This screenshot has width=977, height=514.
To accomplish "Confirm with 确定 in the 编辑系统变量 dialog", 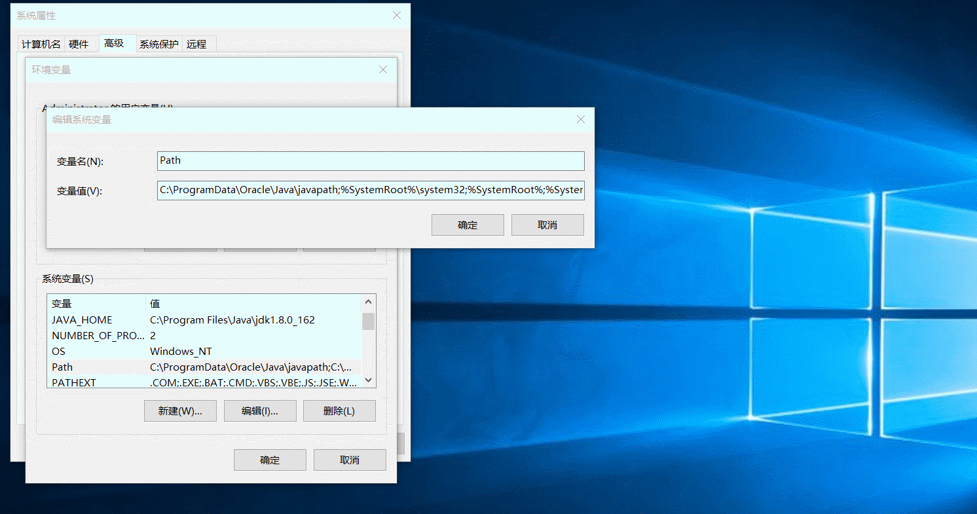I will (x=468, y=225).
